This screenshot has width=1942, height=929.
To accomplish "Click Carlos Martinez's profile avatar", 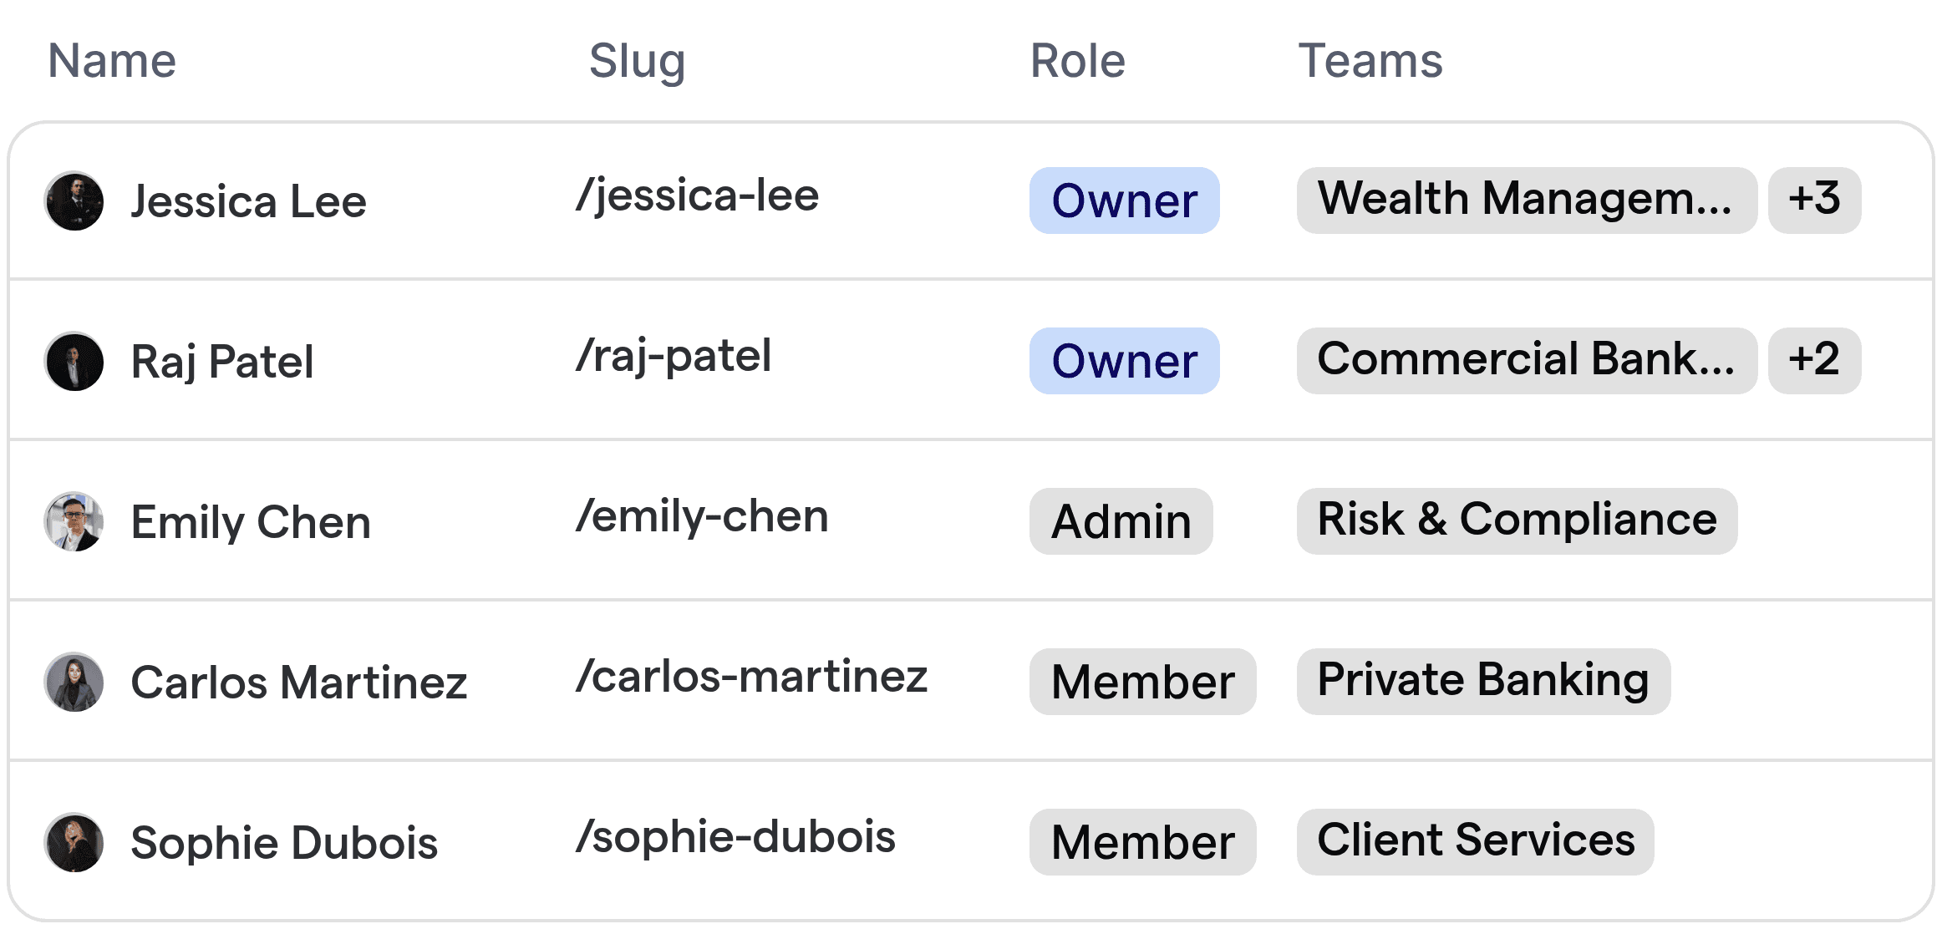I will pyautogui.click(x=75, y=682).
